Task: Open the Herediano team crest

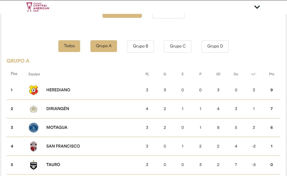Action: pyautogui.click(x=34, y=90)
